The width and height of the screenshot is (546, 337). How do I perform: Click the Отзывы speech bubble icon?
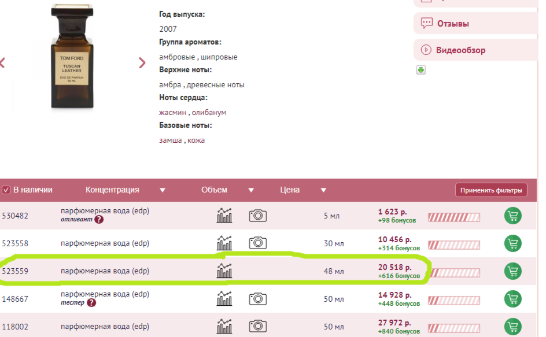pyautogui.click(x=427, y=23)
